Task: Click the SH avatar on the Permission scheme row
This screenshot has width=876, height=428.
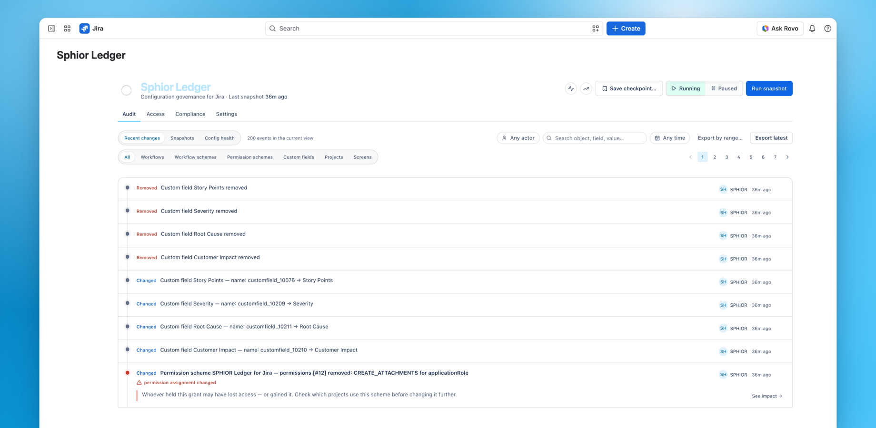Action: 723,375
